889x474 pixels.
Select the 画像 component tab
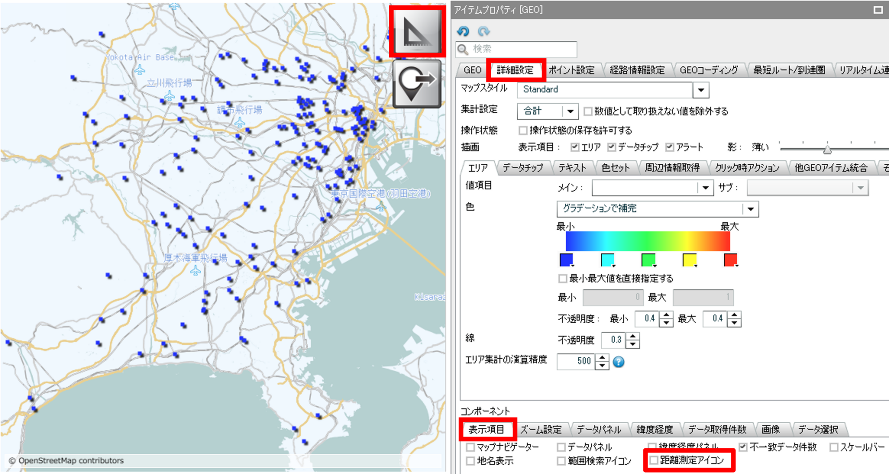pos(770,430)
